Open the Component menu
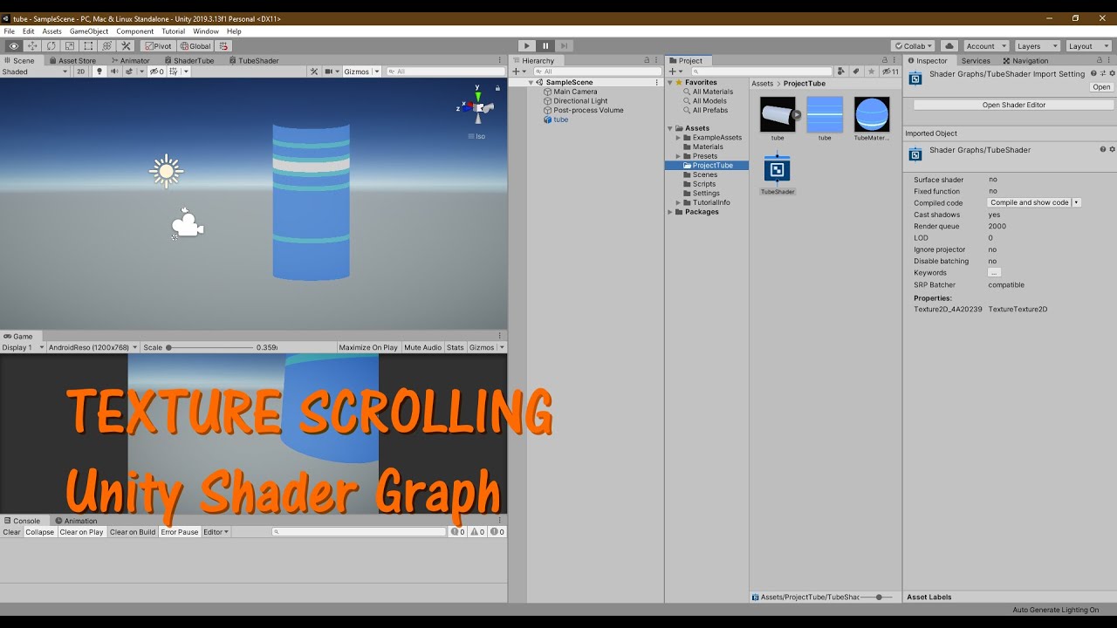Screen dimensions: 1117x628 tap(135, 31)
